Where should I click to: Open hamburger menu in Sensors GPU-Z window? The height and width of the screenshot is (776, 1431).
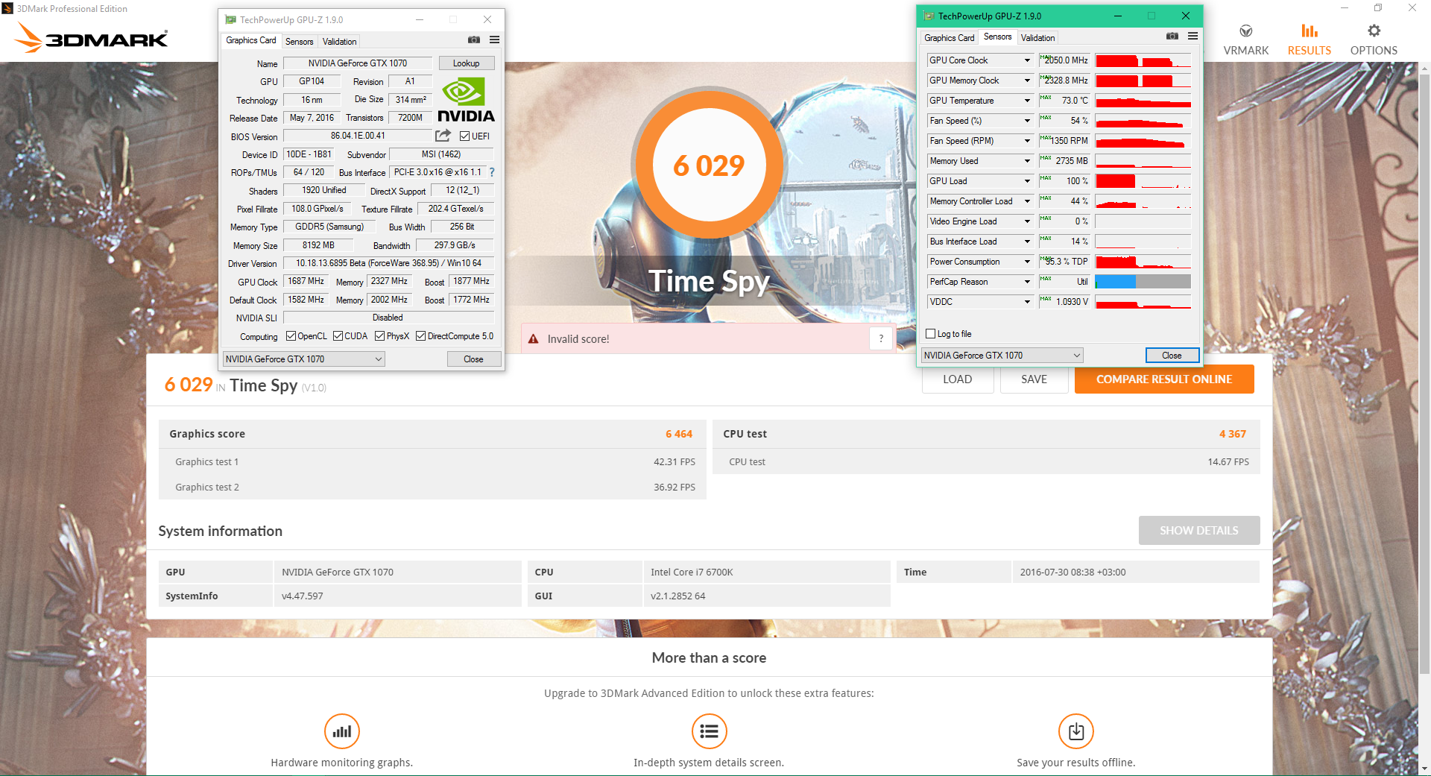pos(1192,36)
